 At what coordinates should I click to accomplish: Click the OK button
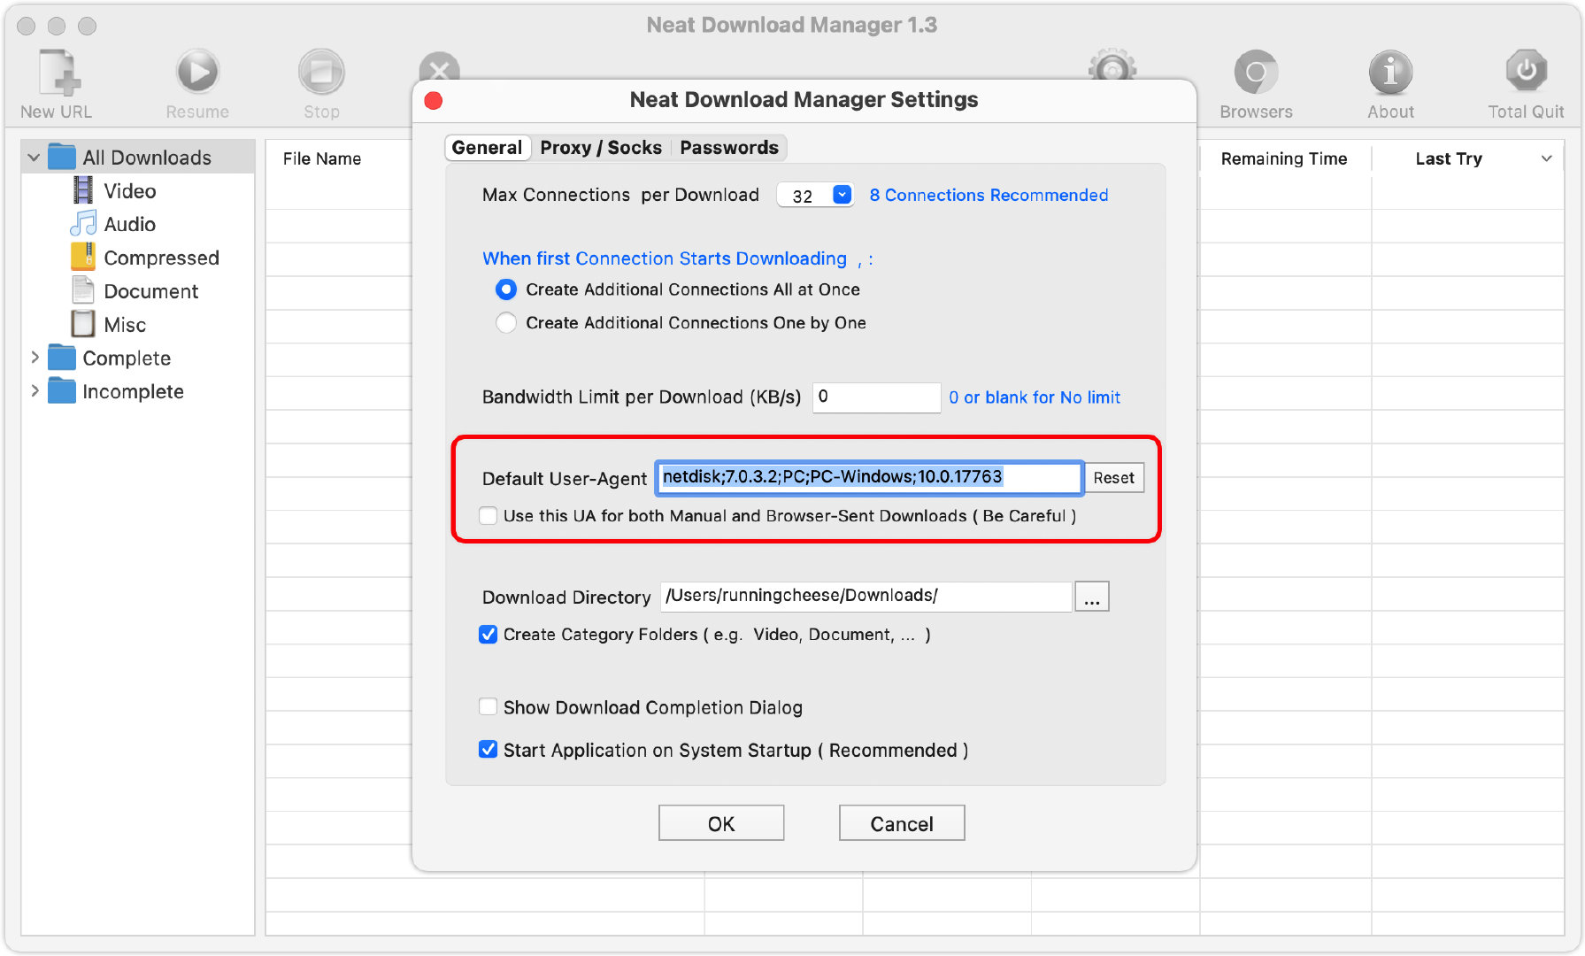coord(721,823)
